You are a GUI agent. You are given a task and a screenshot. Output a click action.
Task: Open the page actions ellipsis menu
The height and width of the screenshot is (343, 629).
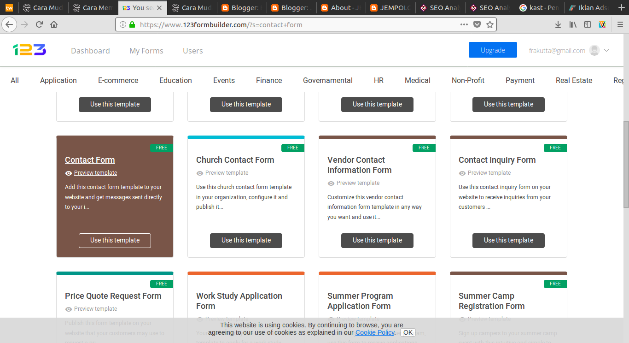(x=464, y=24)
